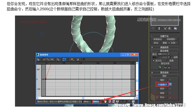Image resolution: width=196 pixels, height=110 pixels.
Task: Select Display X Axis curve icon
Action: coord(44,59)
